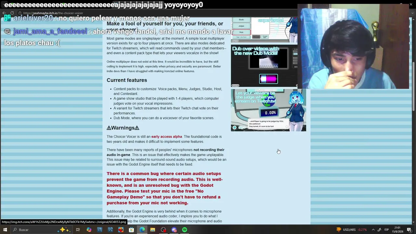This screenshot has height=234, width=416.
Task: Open File Explorer from the taskbar
Action: 153,230
